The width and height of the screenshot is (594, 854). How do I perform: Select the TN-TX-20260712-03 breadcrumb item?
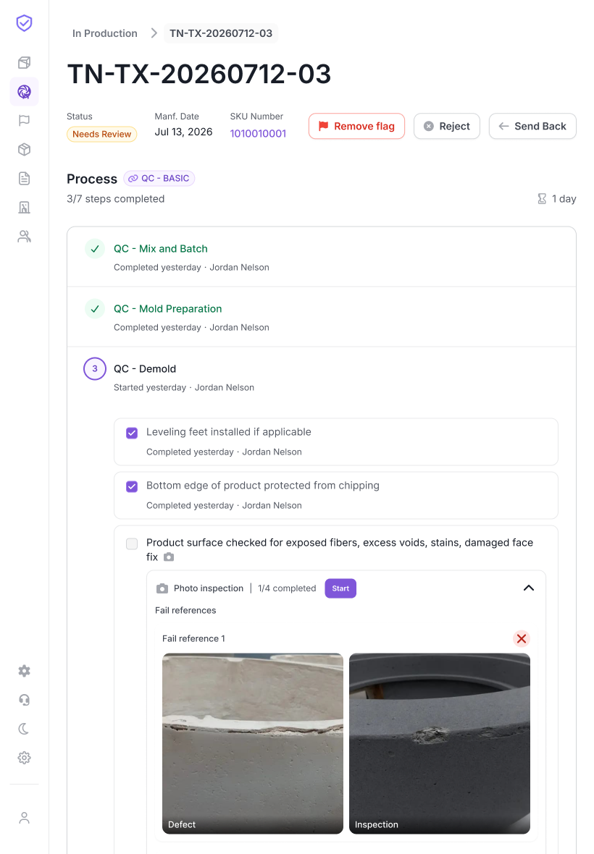[221, 33]
